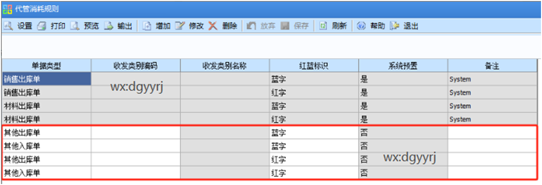Click the 增加 add record icon
The height and width of the screenshot is (185, 542).
[147, 26]
